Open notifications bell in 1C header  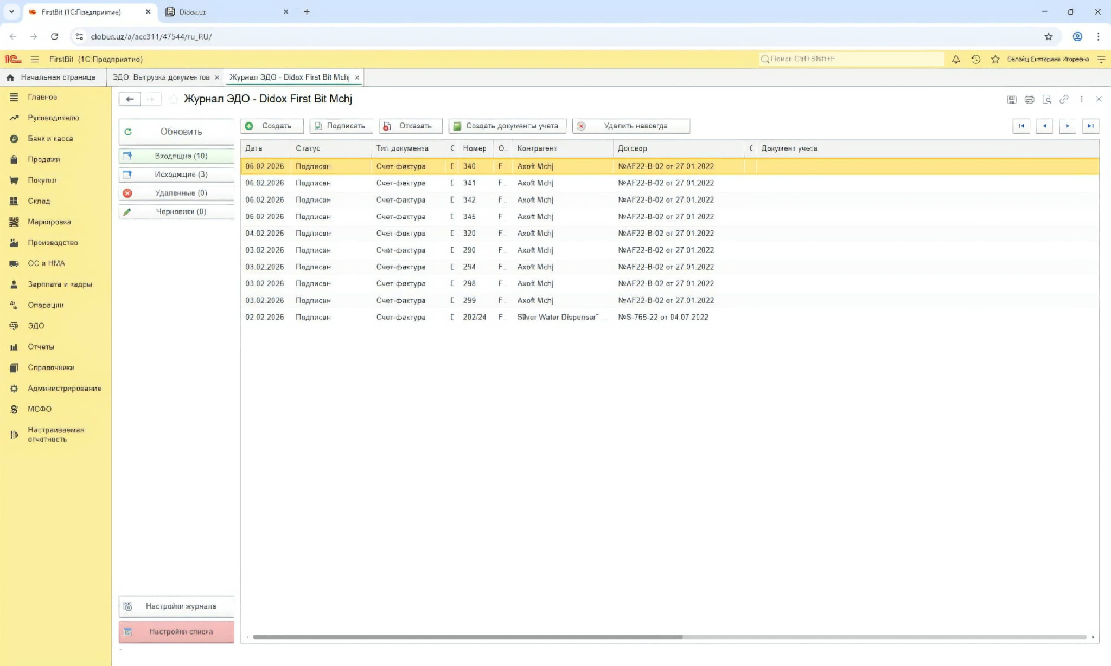(x=956, y=59)
